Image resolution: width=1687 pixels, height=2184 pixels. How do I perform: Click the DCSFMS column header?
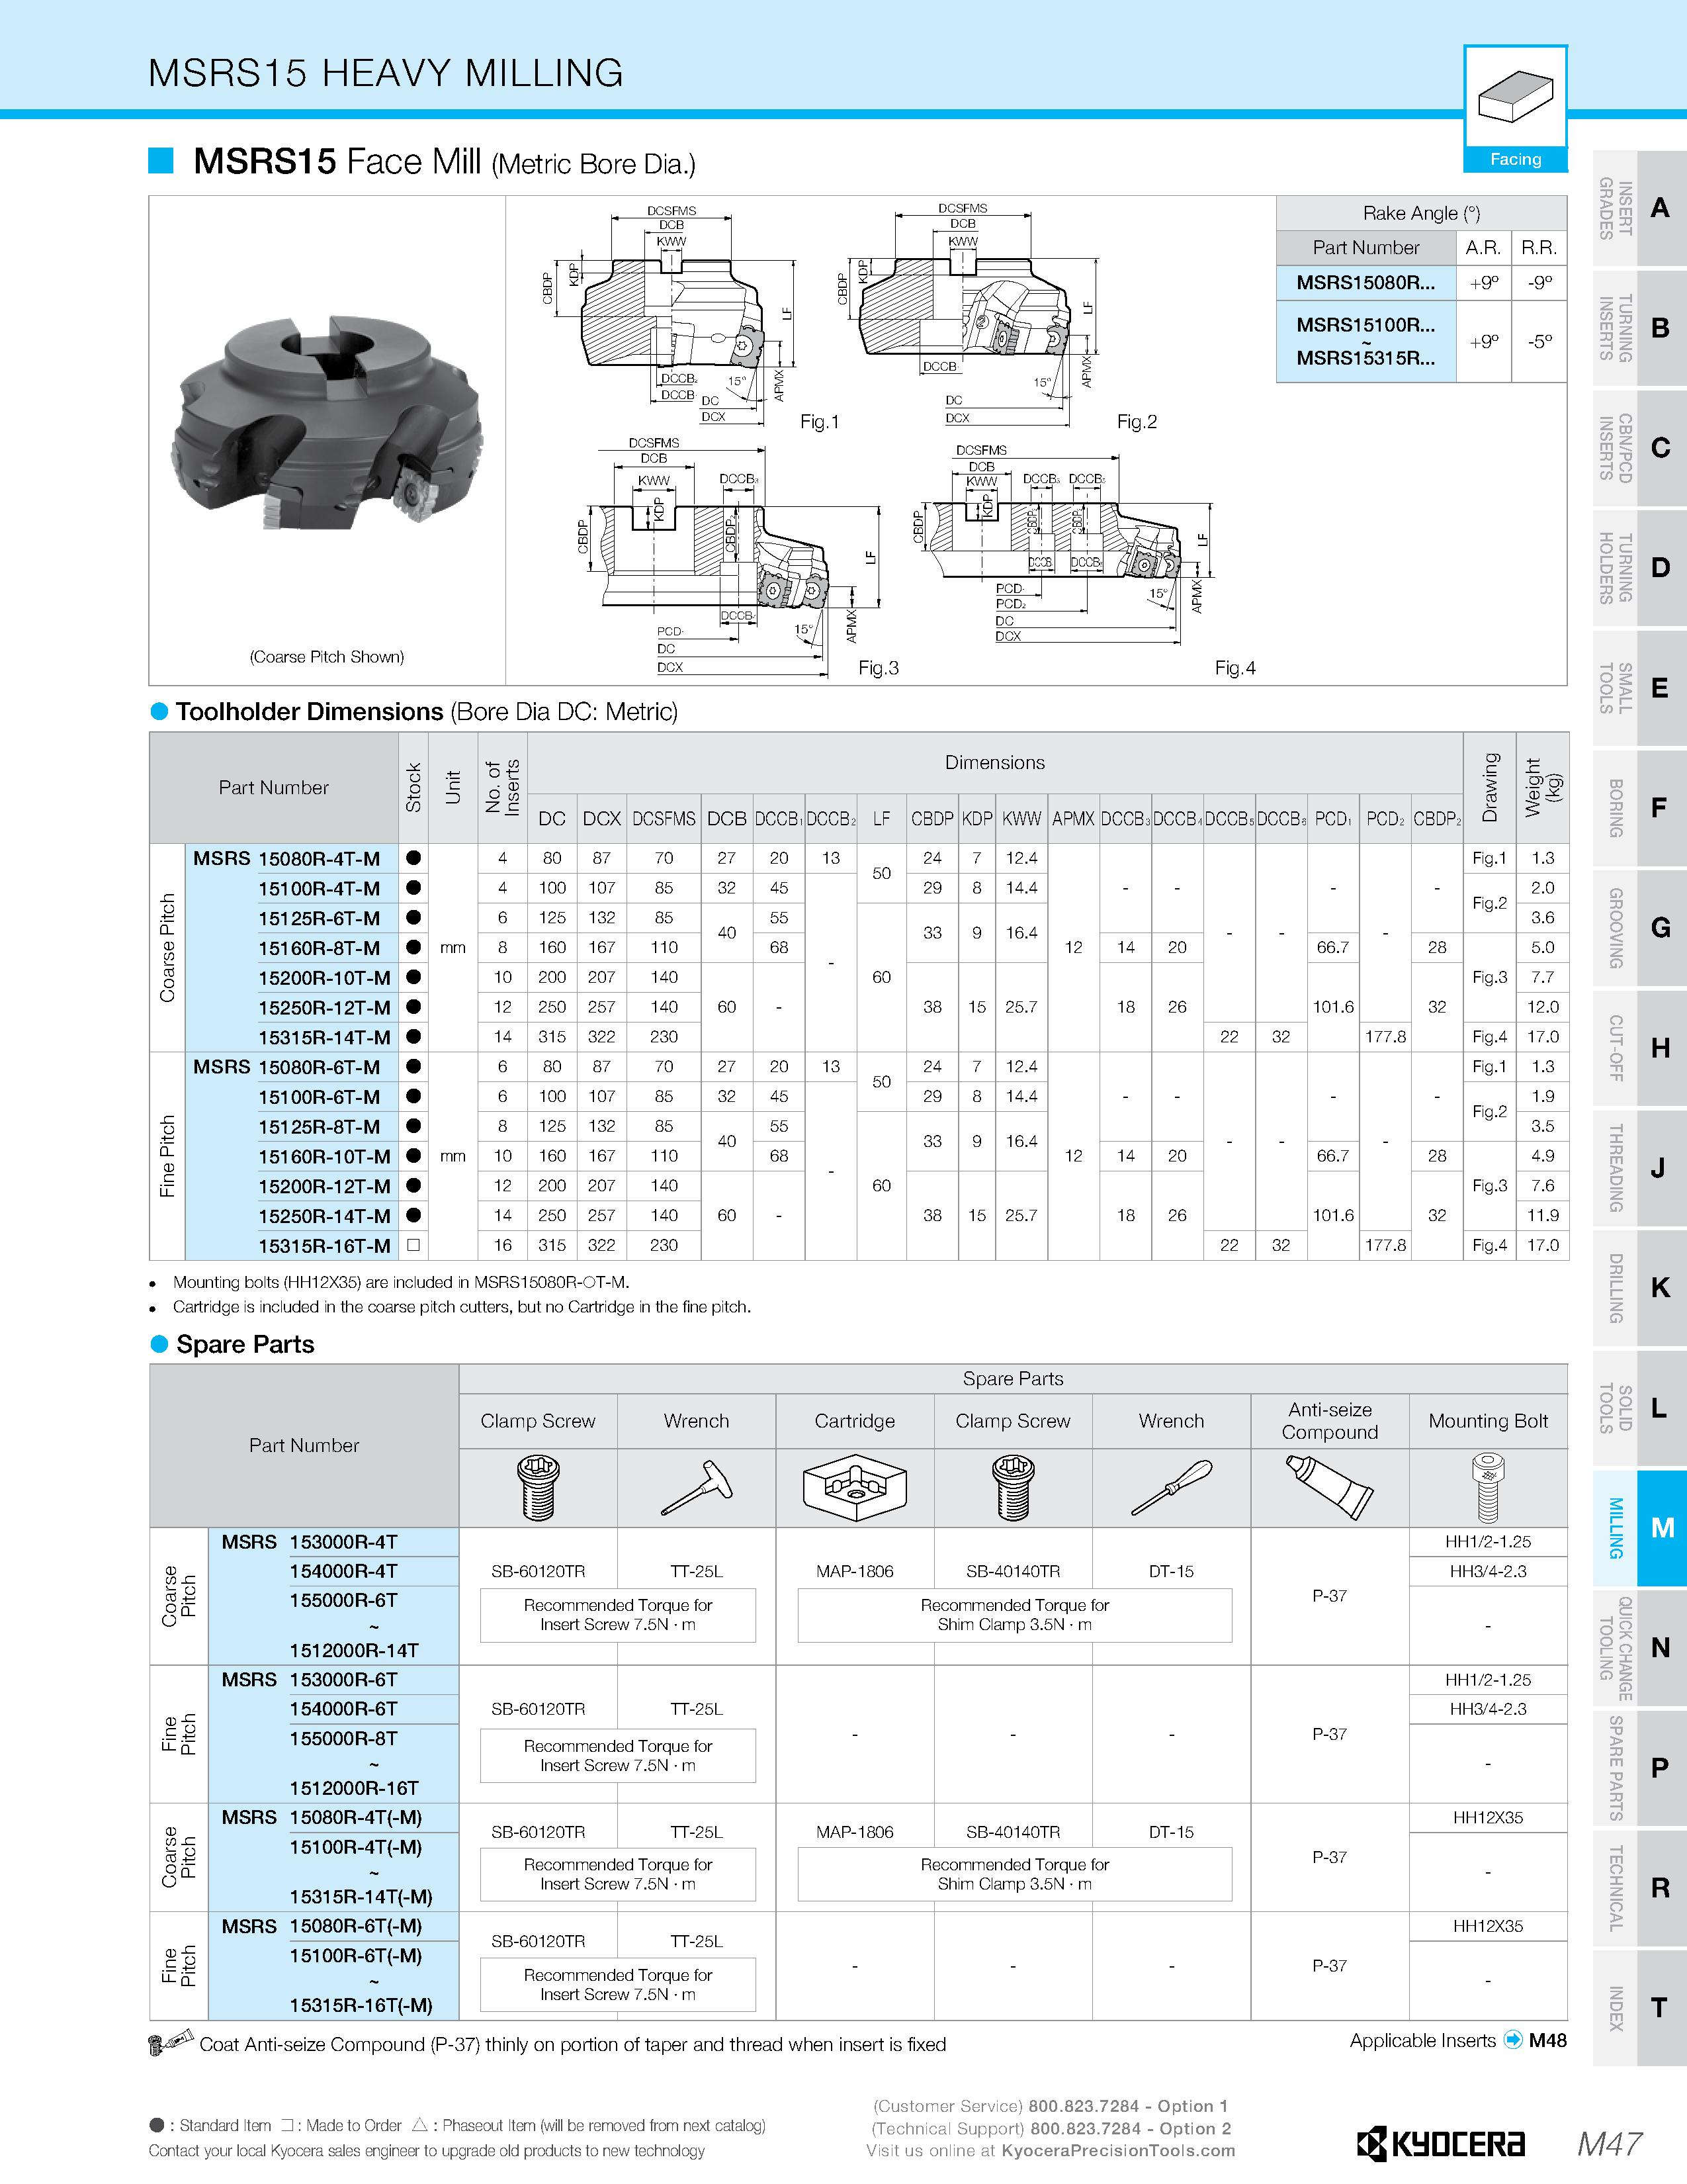[664, 818]
